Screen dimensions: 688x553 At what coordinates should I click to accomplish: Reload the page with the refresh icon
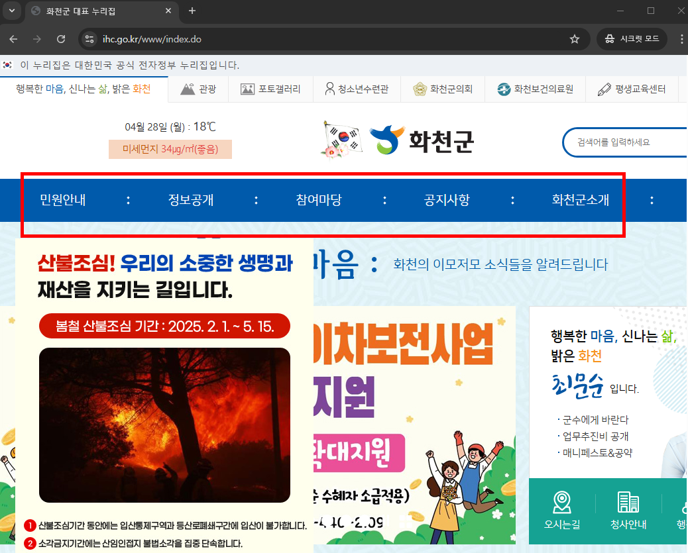pyautogui.click(x=61, y=38)
